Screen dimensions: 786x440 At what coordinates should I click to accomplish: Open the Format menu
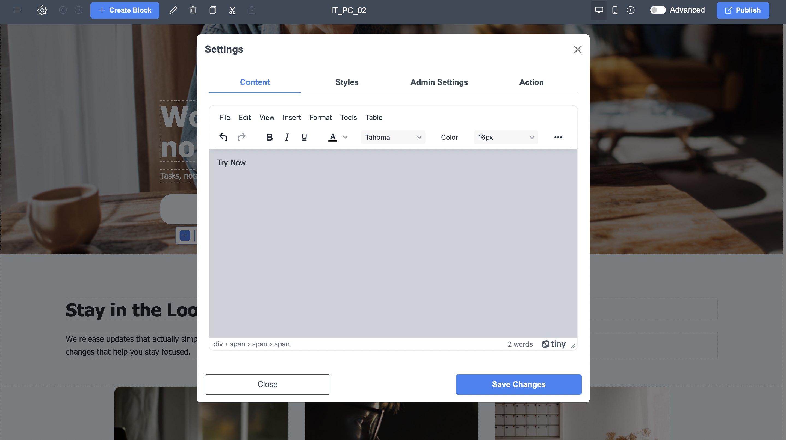tap(320, 117)
